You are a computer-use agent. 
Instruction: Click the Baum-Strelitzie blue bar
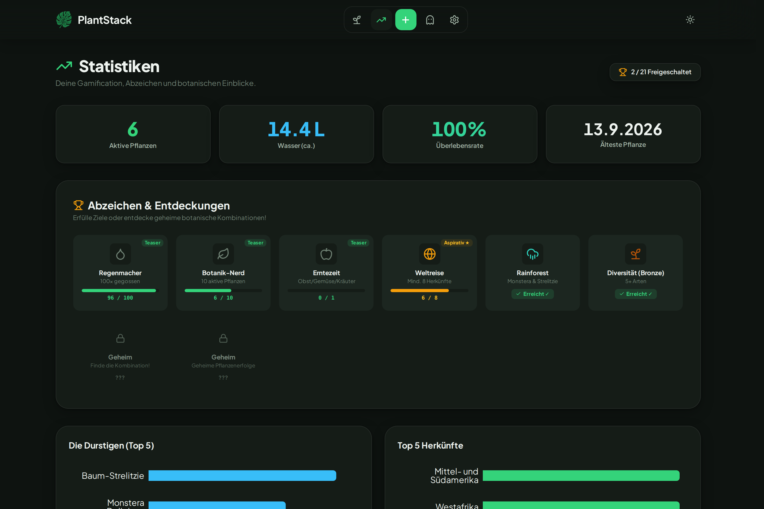pos(242,476)
